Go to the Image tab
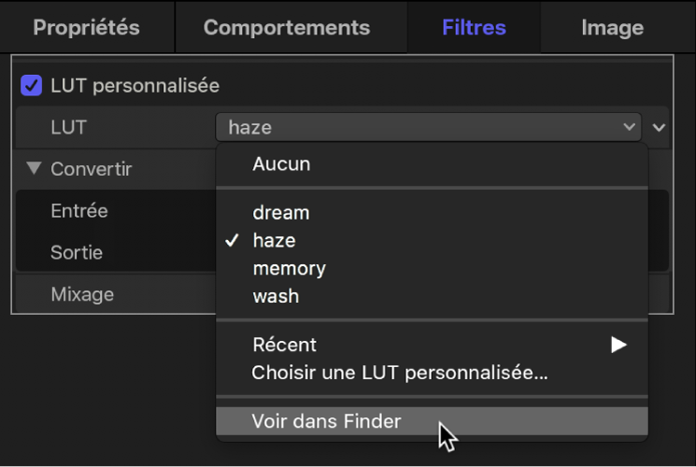Viewport: 696px width, 467px height. pyautogui.click(x=612, y=27)
